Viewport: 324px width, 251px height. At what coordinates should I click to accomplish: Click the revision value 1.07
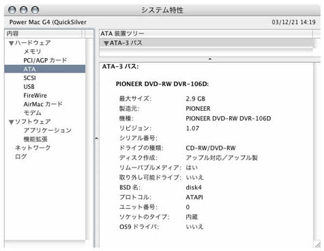(192, 129)
